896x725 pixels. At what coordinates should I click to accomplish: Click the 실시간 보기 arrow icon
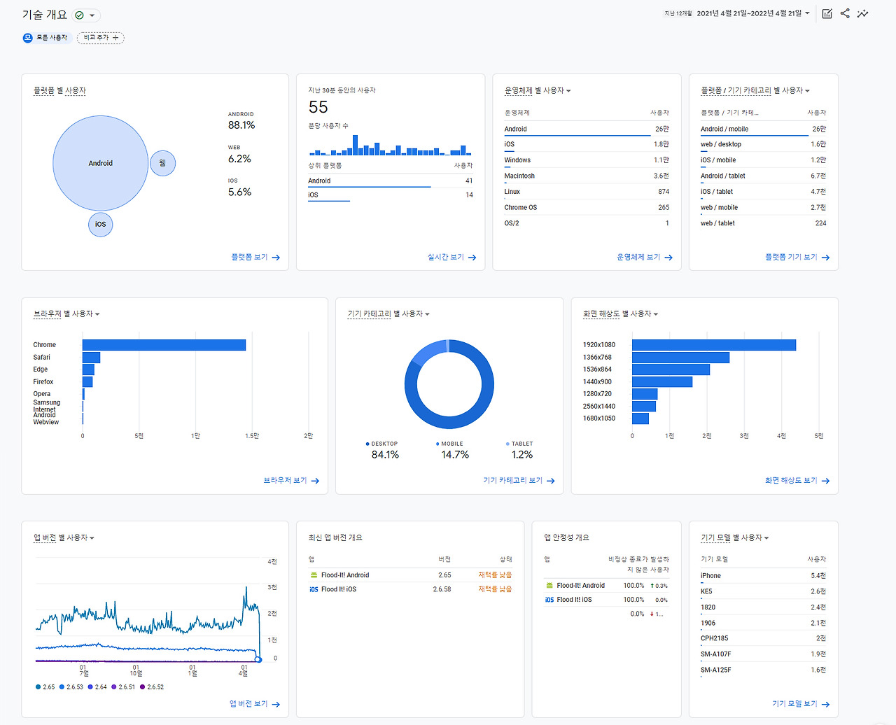(x=472, y=258)
